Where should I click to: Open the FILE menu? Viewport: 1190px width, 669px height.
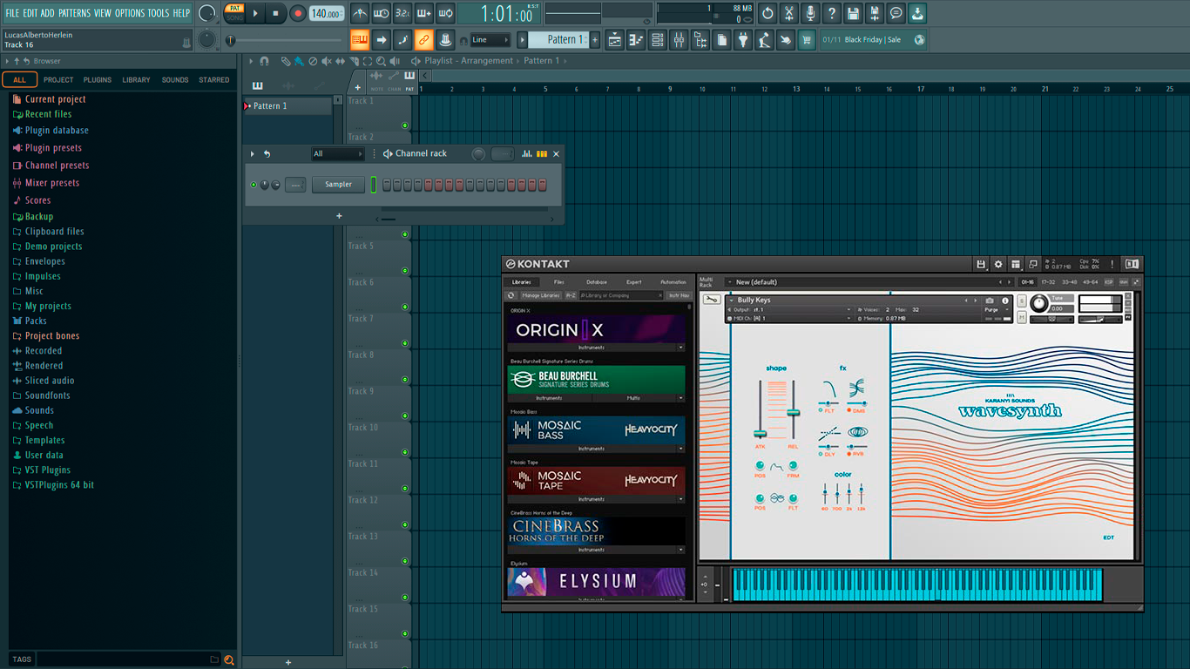[x=12, y=13]
